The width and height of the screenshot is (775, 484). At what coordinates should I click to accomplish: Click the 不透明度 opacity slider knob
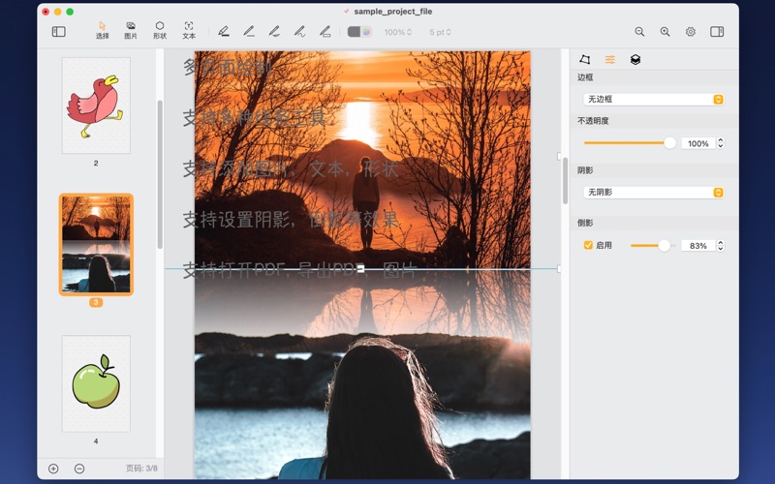669,143
